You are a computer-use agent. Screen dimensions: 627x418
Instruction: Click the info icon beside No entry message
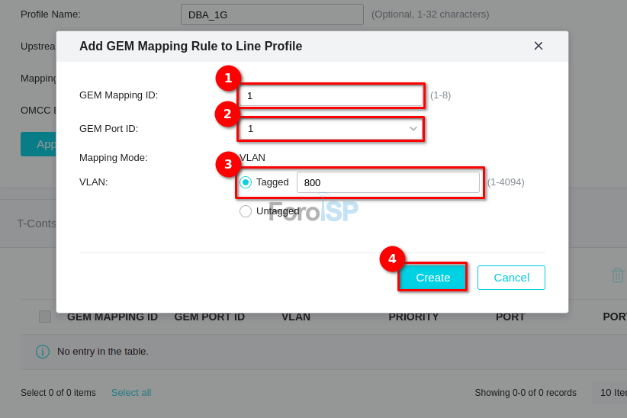pos(43,352)
